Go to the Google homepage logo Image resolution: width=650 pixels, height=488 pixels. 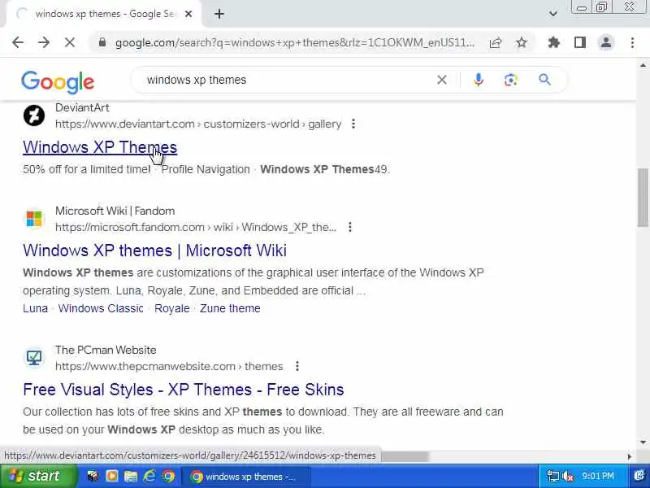coord(58,82)
